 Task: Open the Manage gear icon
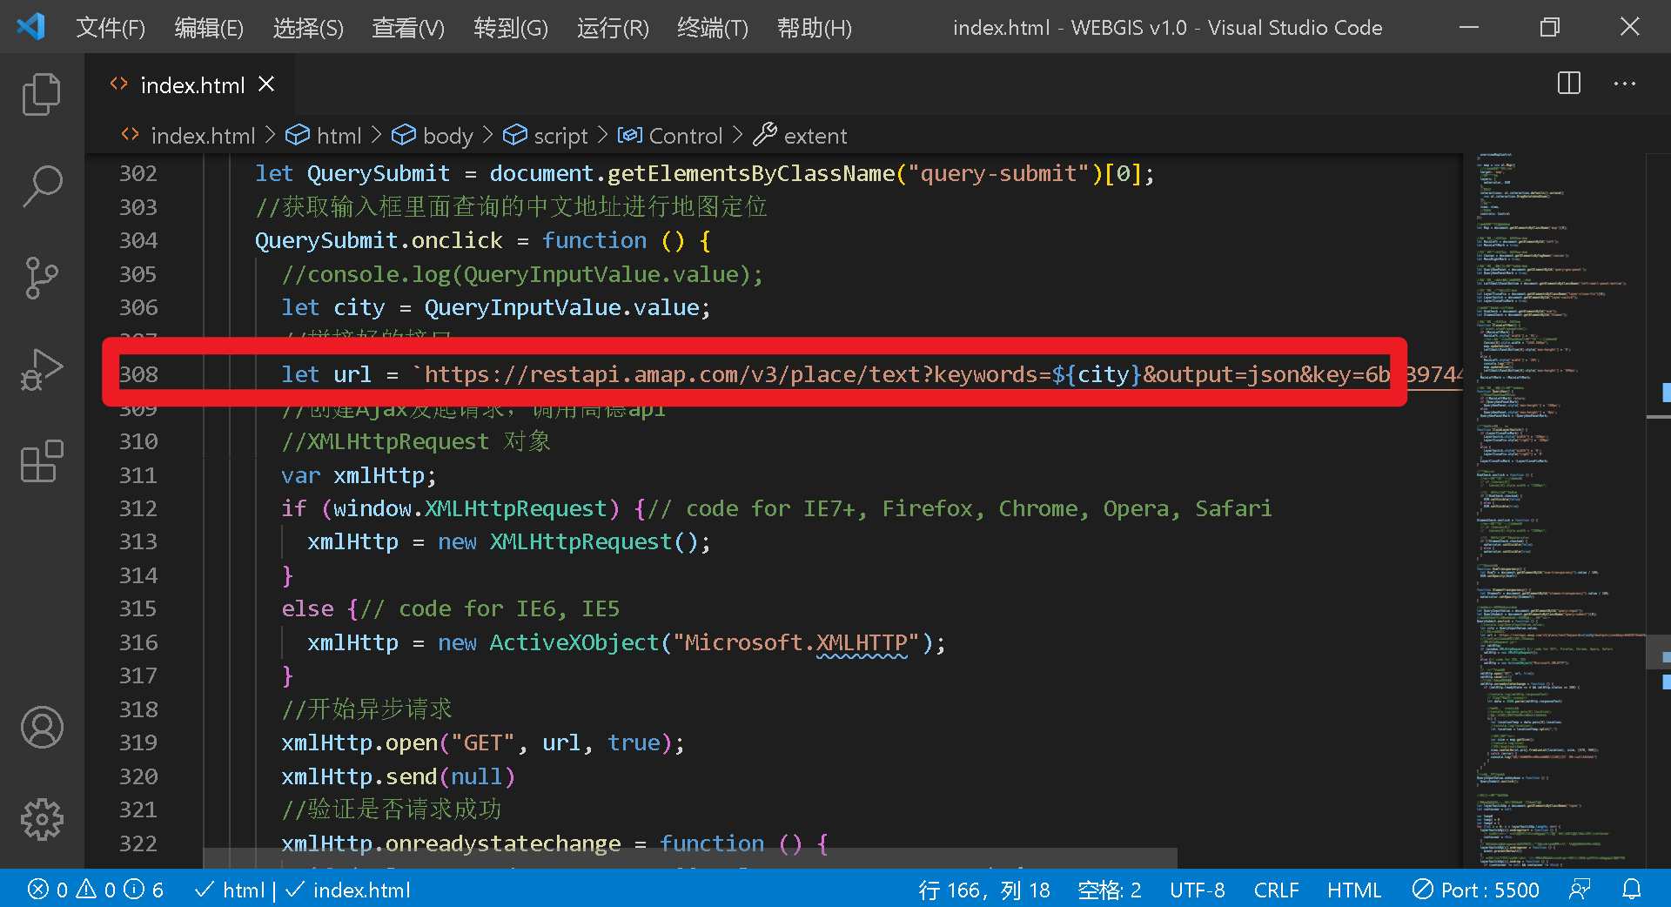[x=42, y=819]
